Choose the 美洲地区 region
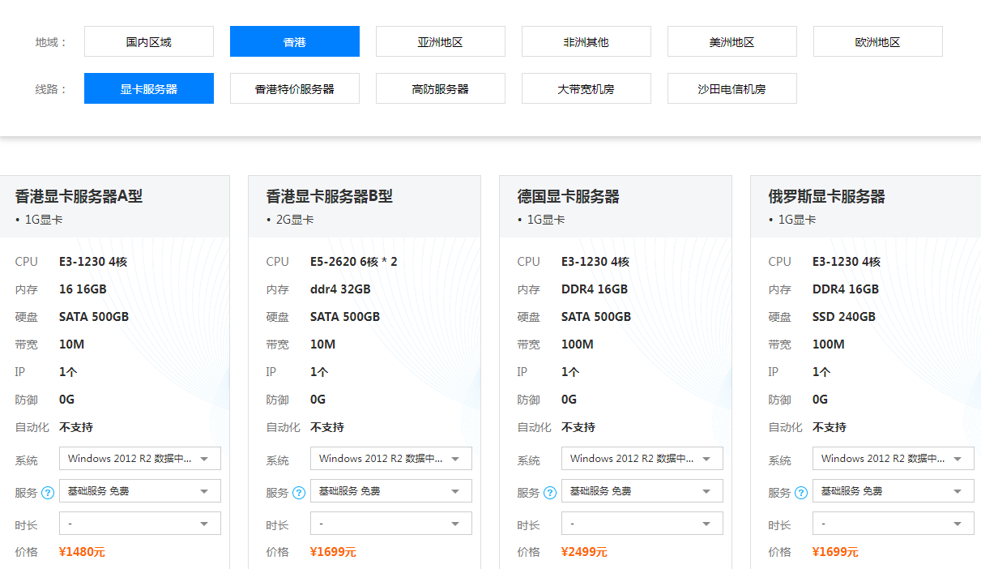981x569 pixels. tap(731, 41)
